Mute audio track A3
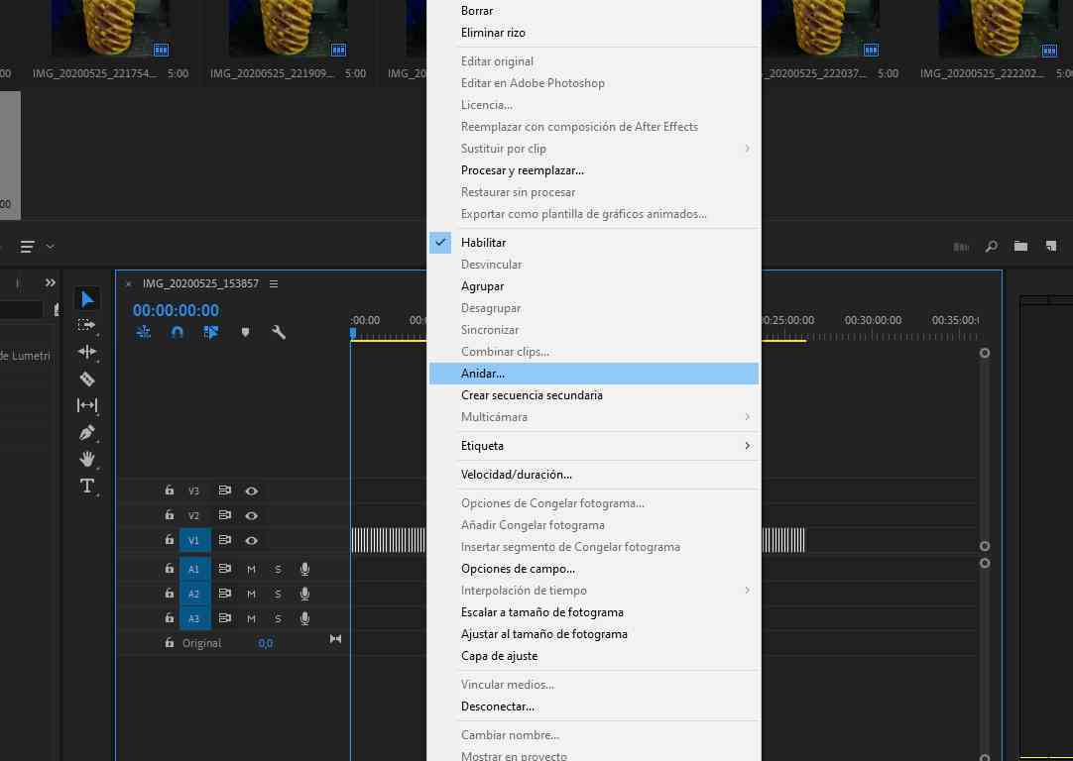 click(x=251, y=618)
